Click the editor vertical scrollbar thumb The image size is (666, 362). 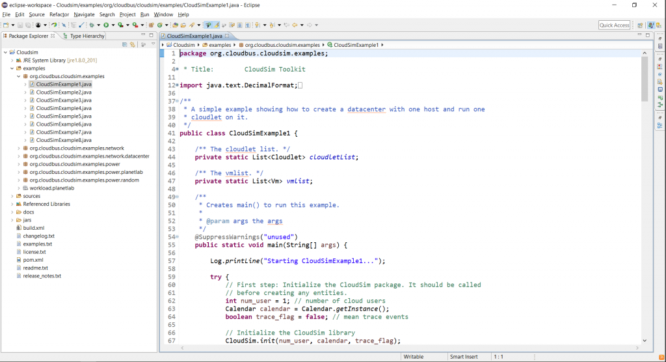coord(645,79)
